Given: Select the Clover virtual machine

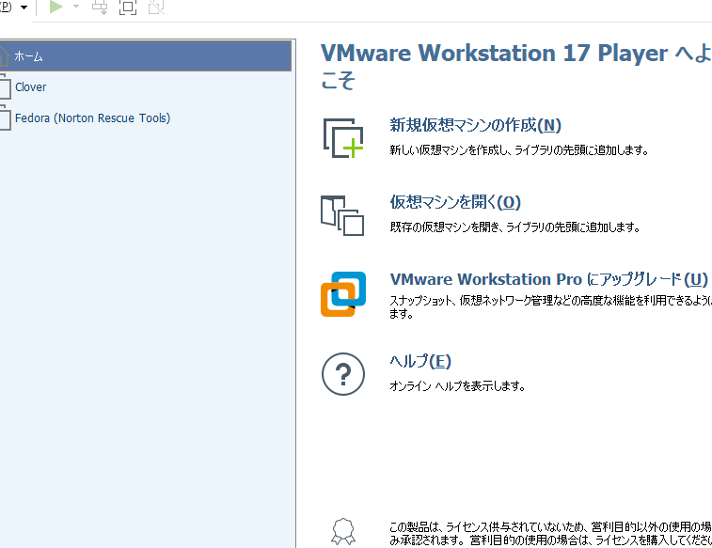Looking at the screenshot, I should point(145,86).
